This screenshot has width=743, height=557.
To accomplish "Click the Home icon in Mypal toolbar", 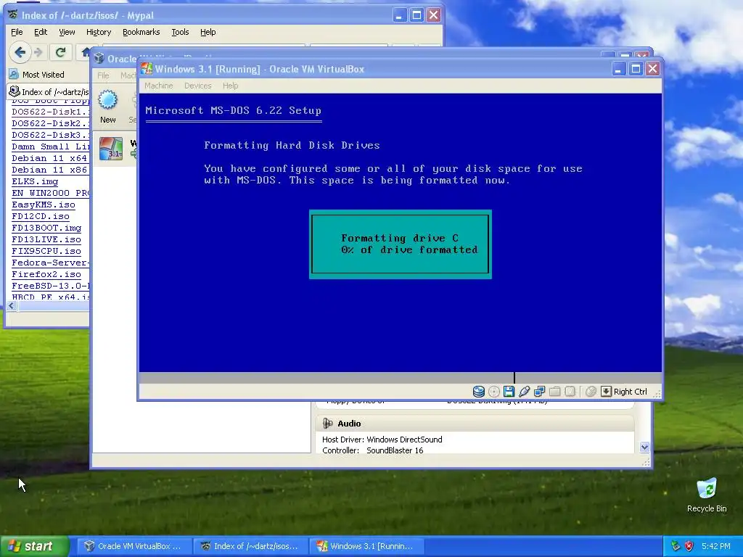I will (x=85, y=52).
